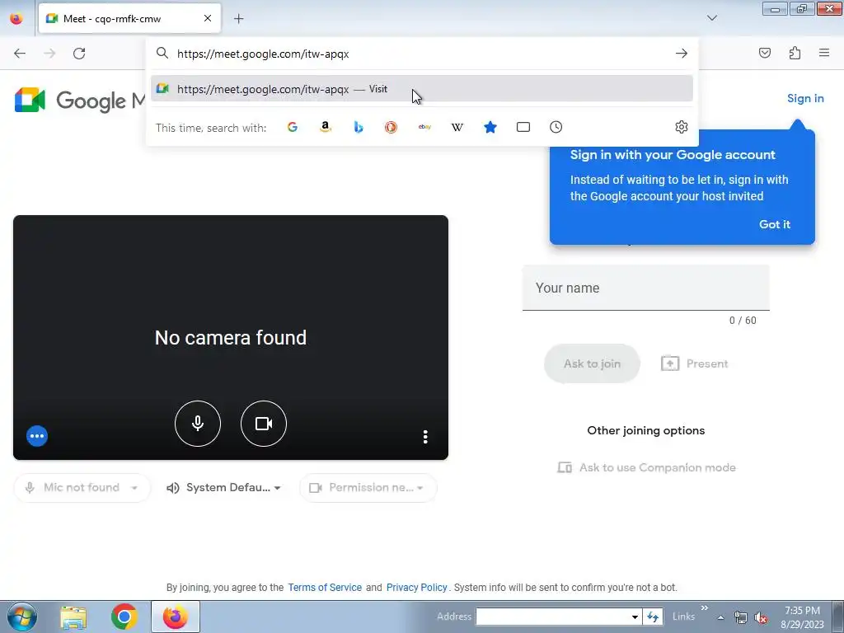
Task: Search this time with Amazon
Action: click(325, 127)
